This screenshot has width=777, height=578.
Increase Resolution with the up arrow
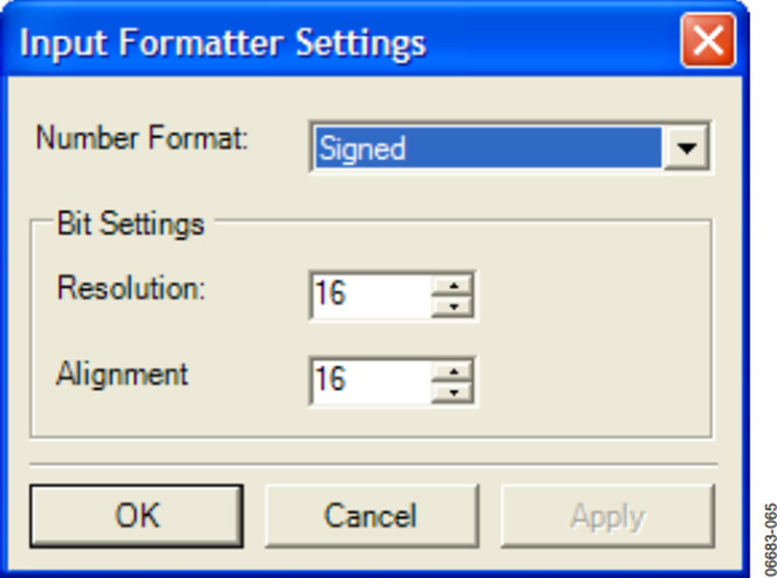(x=453, y=286)
